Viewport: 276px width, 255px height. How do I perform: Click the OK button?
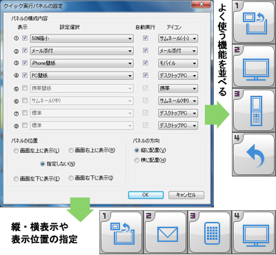146,195
